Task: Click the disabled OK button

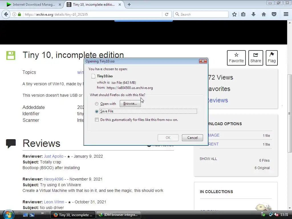Action: (168, 138)
